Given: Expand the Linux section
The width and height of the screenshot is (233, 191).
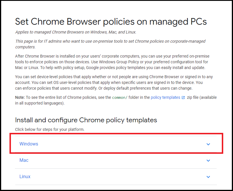Looking at the screenshot, I should 116,176.
